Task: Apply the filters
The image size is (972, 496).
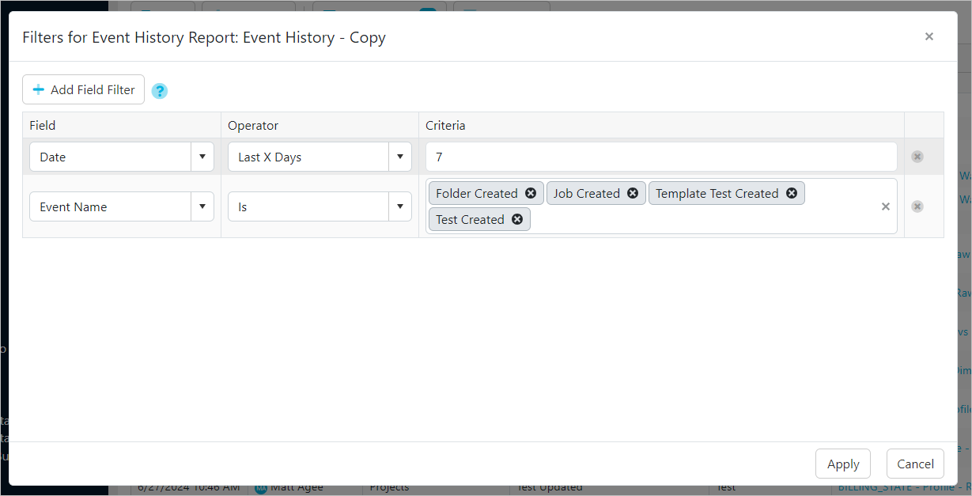Action: [x=843, y=464]
